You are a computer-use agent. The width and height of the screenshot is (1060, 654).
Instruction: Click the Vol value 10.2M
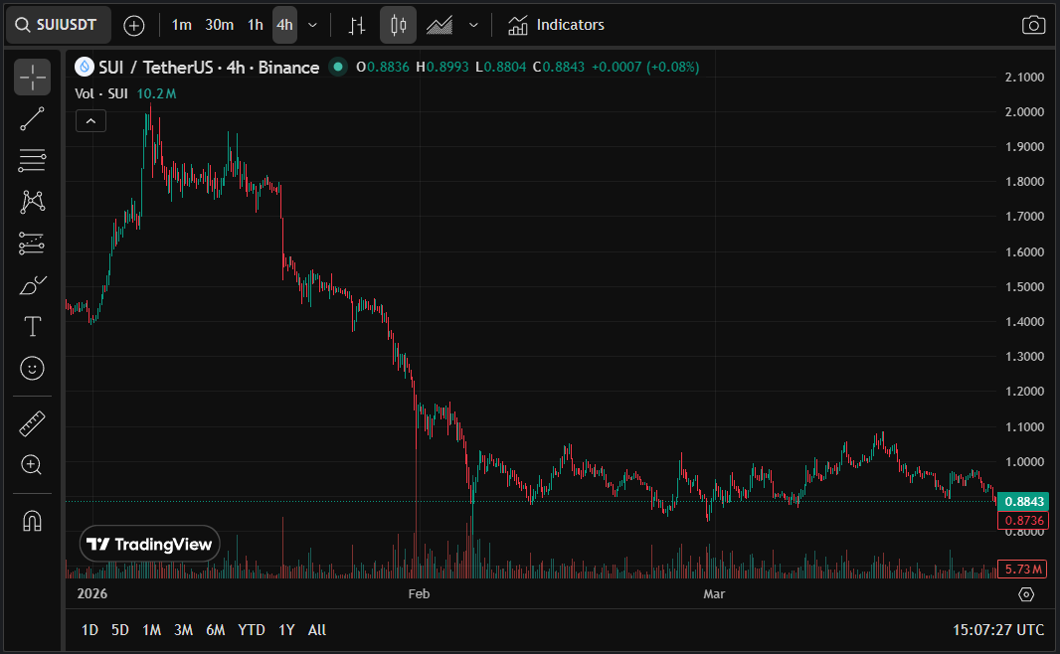tap(156, 93)
